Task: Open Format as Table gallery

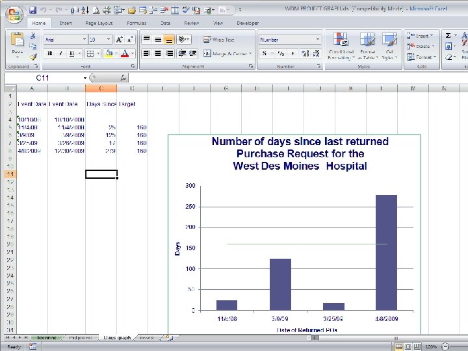Action: click(368, 46)
